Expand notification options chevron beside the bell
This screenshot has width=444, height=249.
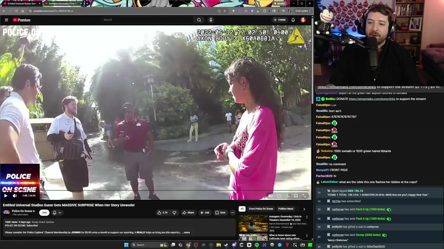point(60,213)
